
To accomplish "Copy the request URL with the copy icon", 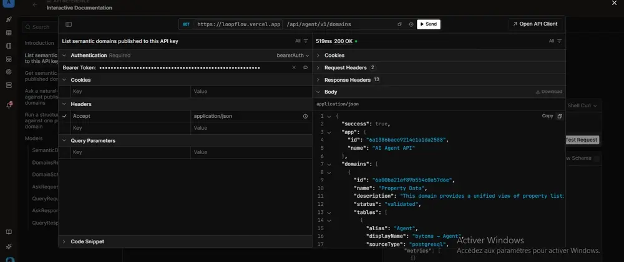I will (x=399, y=24).
